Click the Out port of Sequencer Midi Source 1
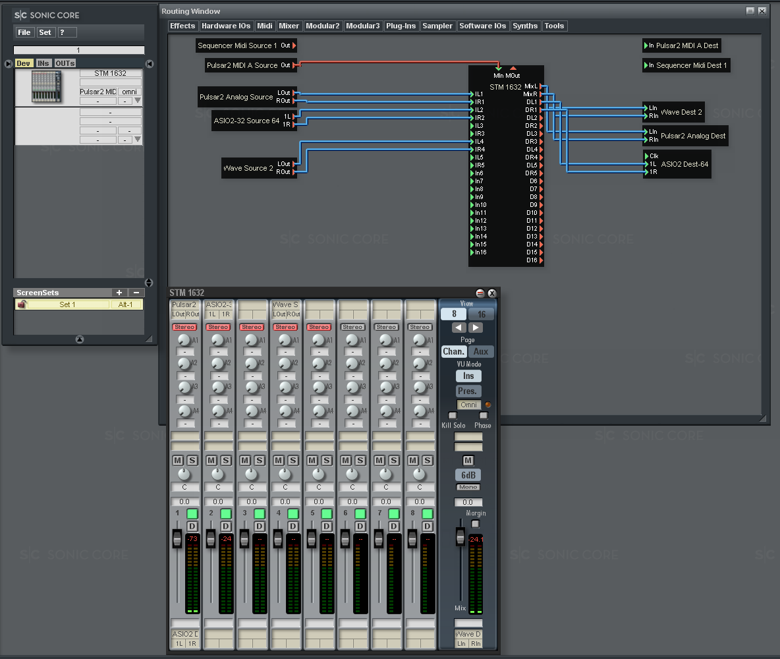780x659 pixels. [294, 45]
